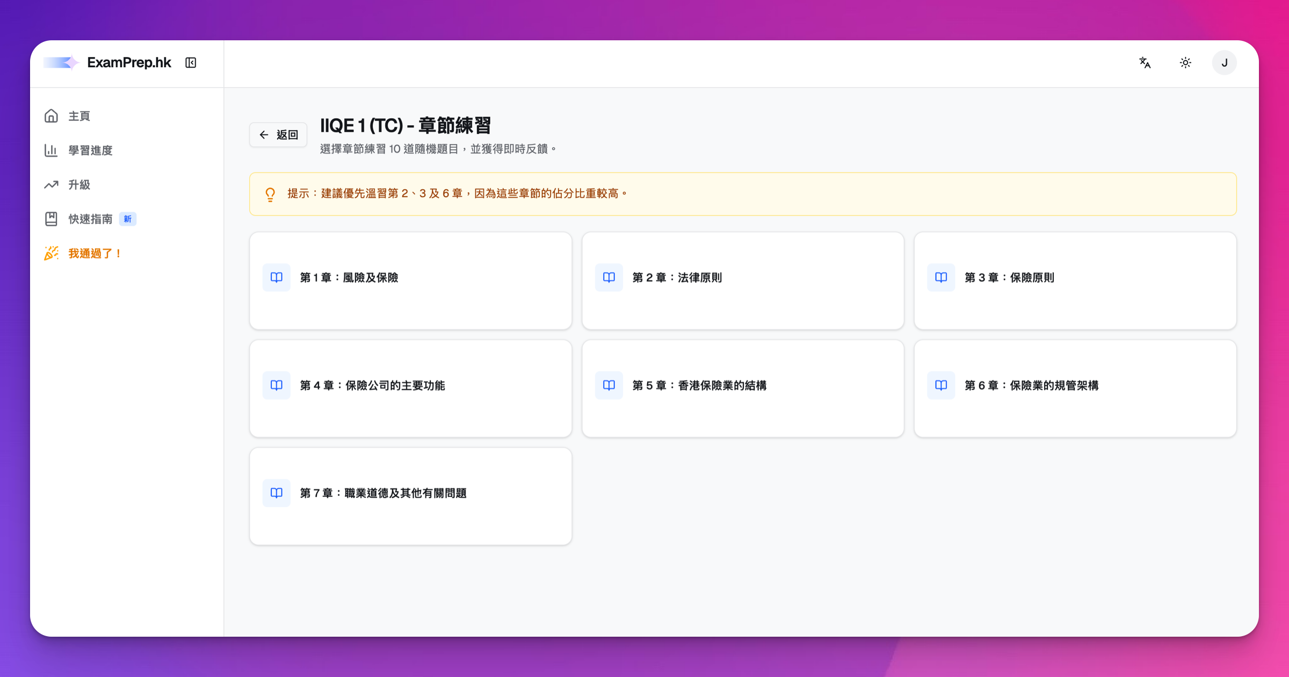The height and width of the screenshot is (677, 1289).
Task: Open 第 5 章：香港保險業的結構 card
Action: pyautogui.click(x=743, y=388)
